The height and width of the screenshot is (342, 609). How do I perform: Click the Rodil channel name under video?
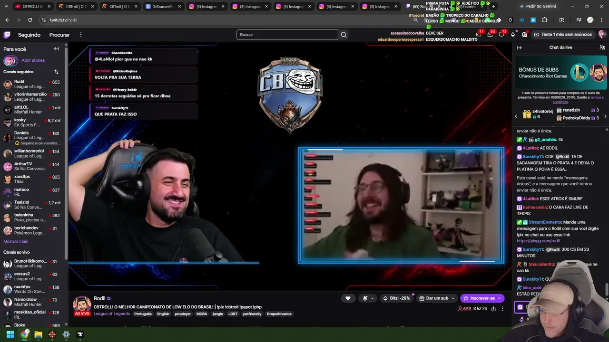tap(99, 298)
